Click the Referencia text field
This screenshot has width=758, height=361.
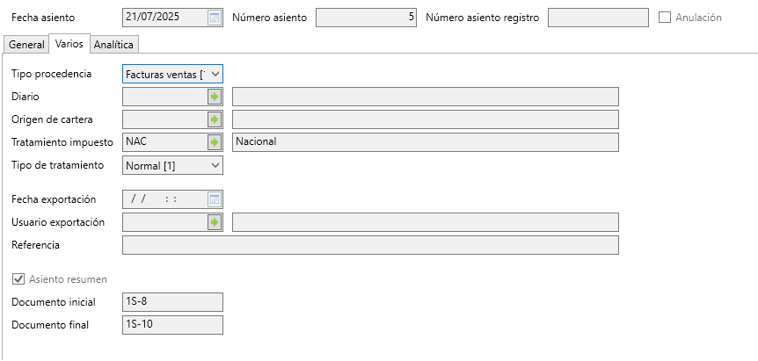tap(370, 245)
